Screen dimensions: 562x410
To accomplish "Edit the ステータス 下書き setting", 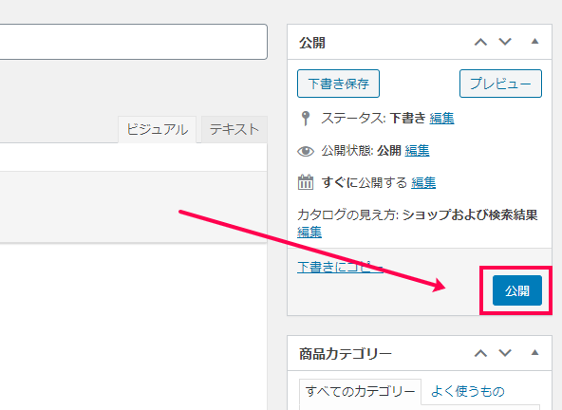I will [x=442, y=119].
